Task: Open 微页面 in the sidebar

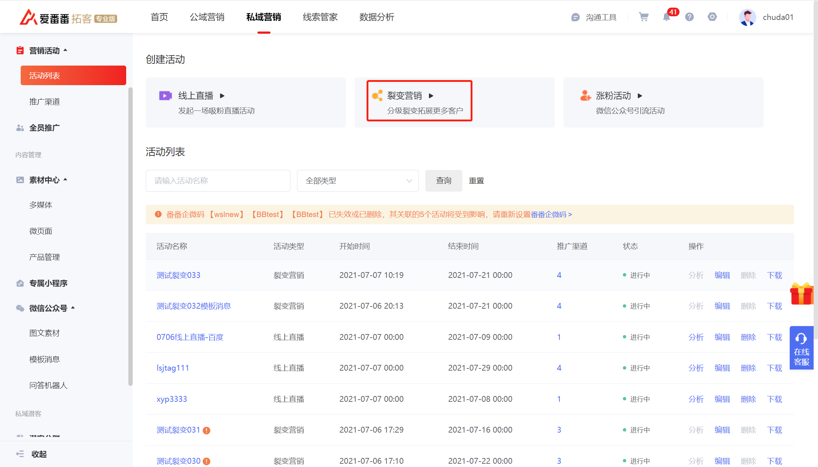Action: tap(41, 231)
